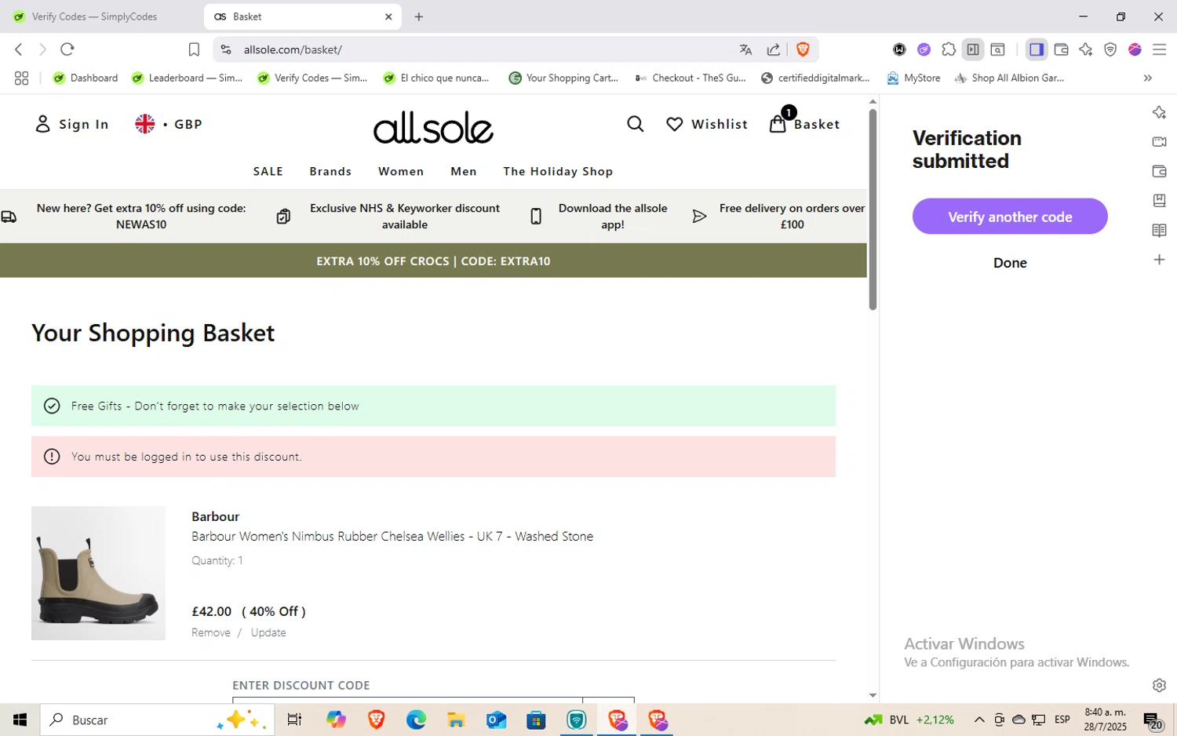
Task: Open the Women menu
Action: tap(401, 171)
